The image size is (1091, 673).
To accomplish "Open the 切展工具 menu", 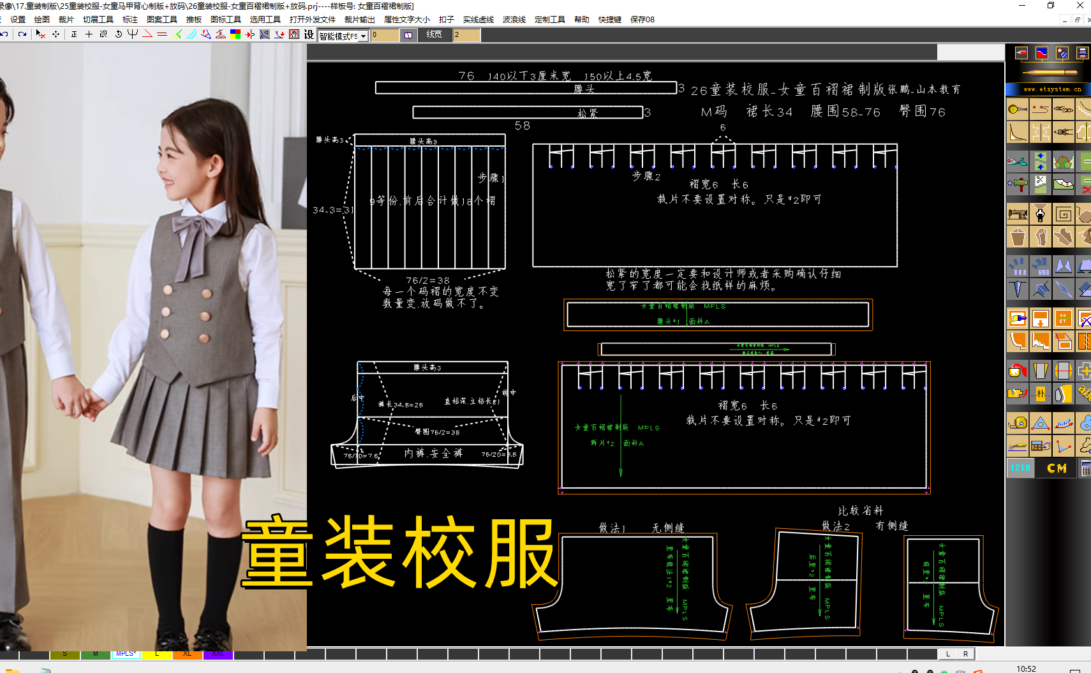I will (x=98, y=20).
